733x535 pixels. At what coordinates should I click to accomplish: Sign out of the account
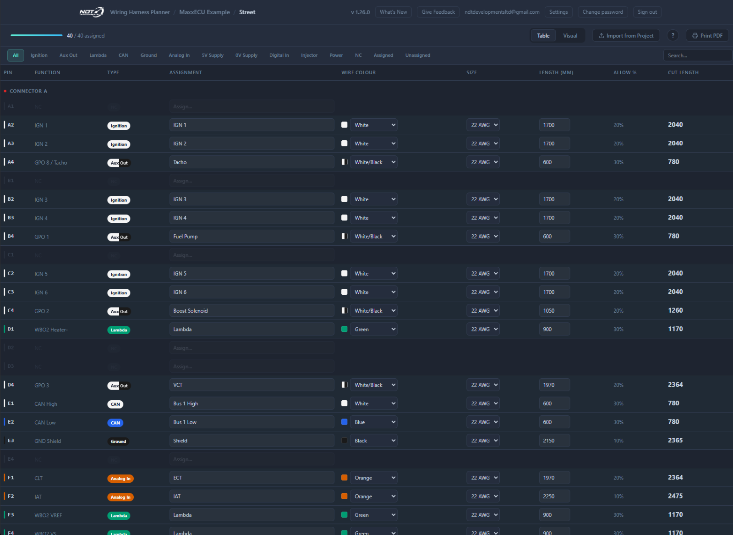pos(647,12)
